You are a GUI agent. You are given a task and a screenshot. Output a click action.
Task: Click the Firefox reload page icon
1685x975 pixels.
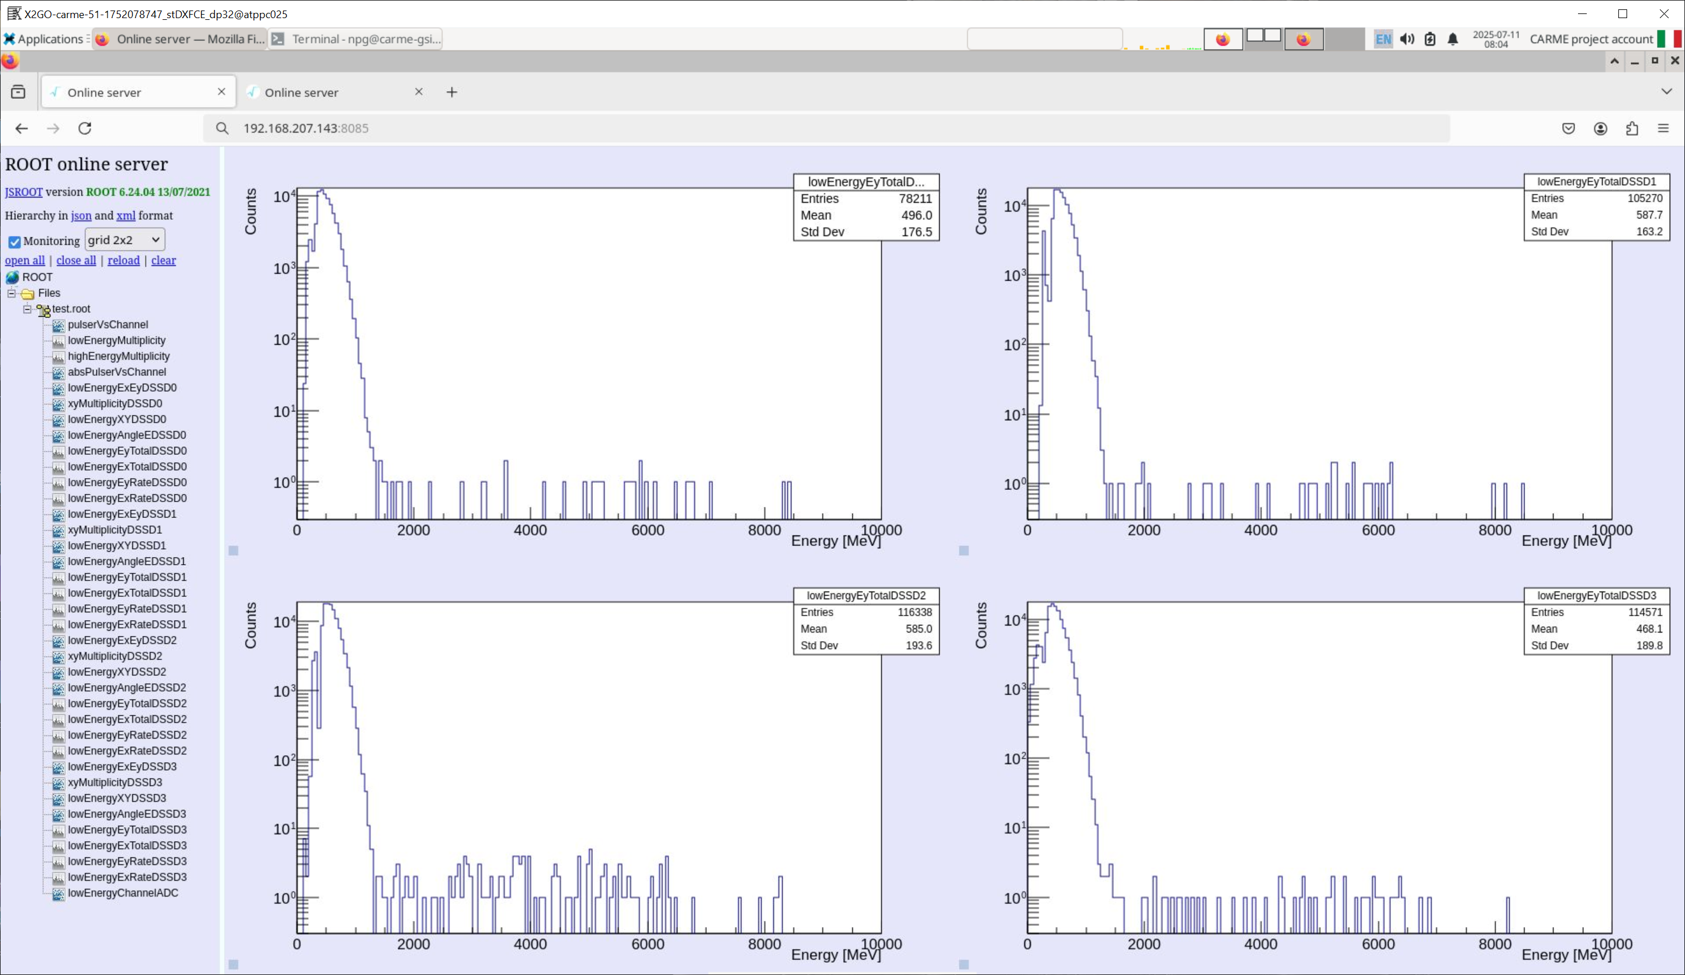click(85, 129)
